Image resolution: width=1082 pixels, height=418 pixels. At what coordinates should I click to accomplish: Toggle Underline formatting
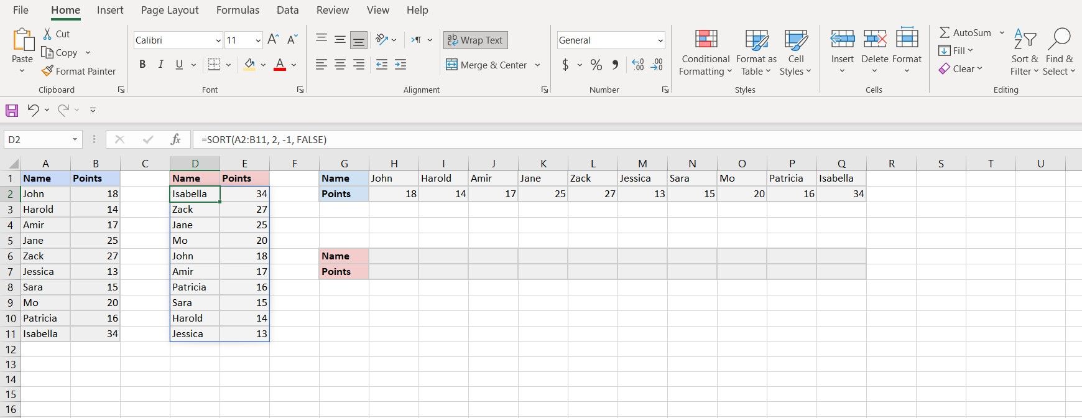[x=179, y=65]
